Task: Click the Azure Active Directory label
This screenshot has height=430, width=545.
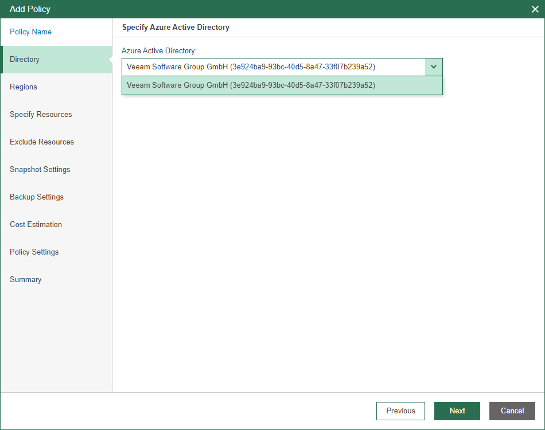Action: coord(159,50)
